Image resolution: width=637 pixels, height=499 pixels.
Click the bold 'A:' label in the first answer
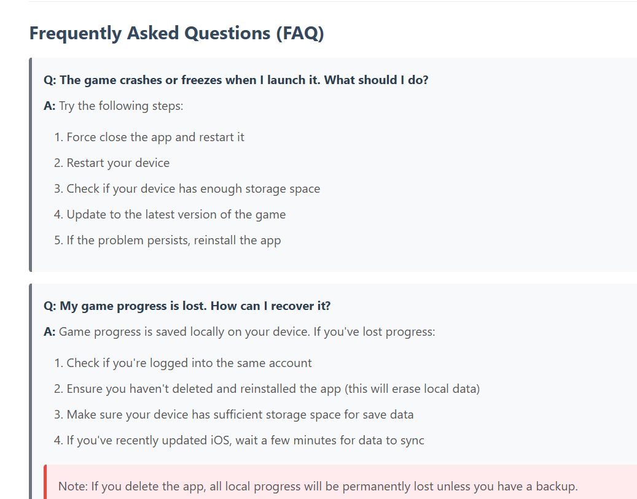pos(50,106)
